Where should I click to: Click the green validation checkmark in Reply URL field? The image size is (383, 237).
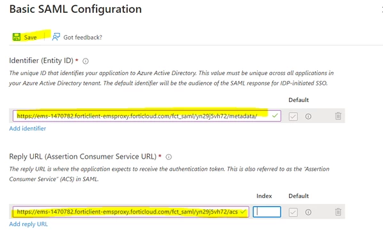243,212
